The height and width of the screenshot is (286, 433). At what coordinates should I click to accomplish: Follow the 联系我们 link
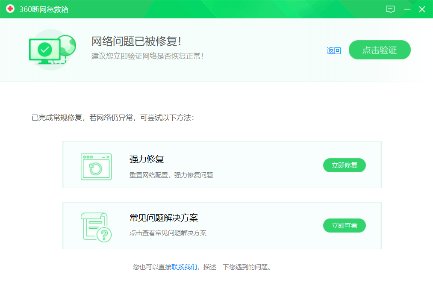[x=184, y=267]
